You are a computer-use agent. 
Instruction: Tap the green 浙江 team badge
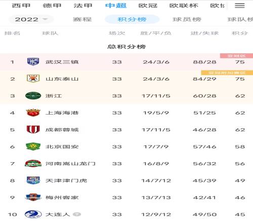coord(33,96)
